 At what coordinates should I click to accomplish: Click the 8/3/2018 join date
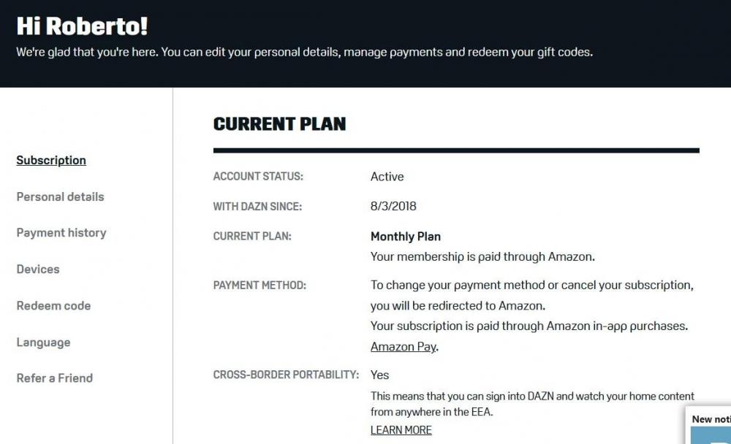click(x=393, y=207)
